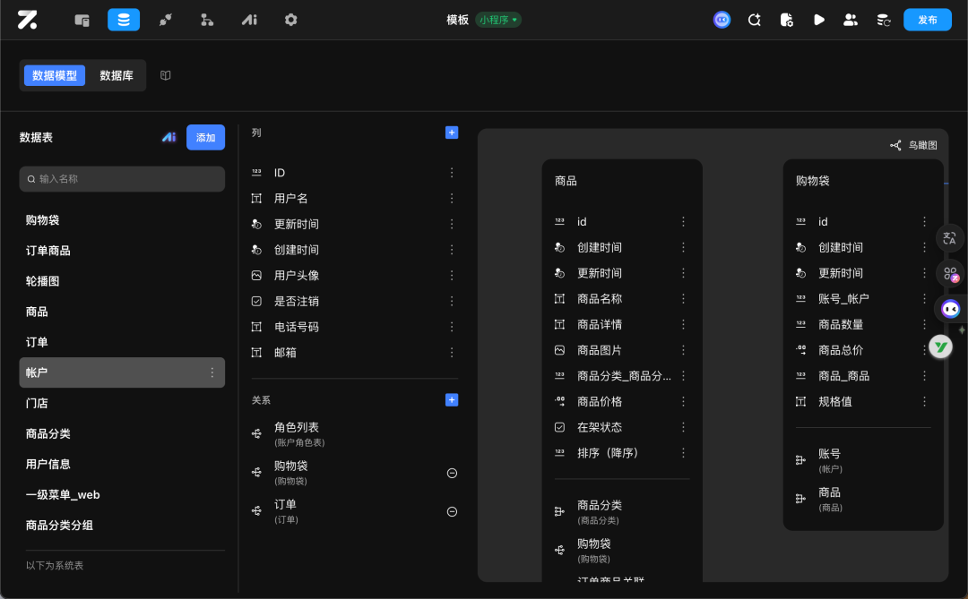Click the 发布 publish button

pyautogui.click(x=928, y=20)
